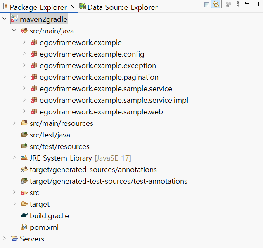Click the Collapse All toolbar icon
The width and height of the screenshot is (263, 248).
pos(206,5)
